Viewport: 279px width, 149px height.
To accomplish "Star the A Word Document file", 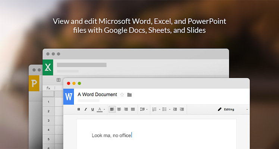I will (x=122, y=95).
